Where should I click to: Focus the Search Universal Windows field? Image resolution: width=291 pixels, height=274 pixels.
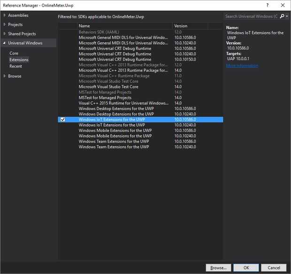(x=252, y=16)
